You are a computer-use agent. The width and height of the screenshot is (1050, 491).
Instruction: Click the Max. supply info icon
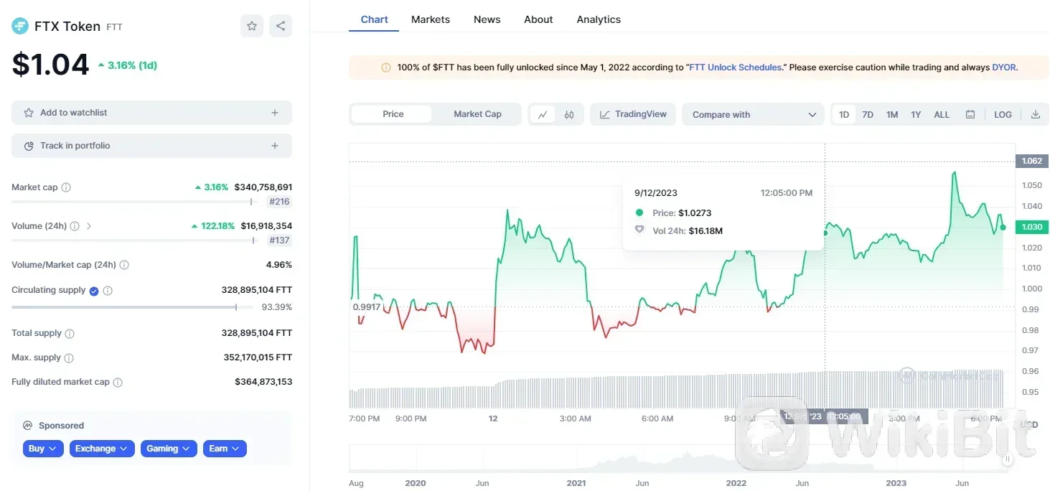point(69,357)
